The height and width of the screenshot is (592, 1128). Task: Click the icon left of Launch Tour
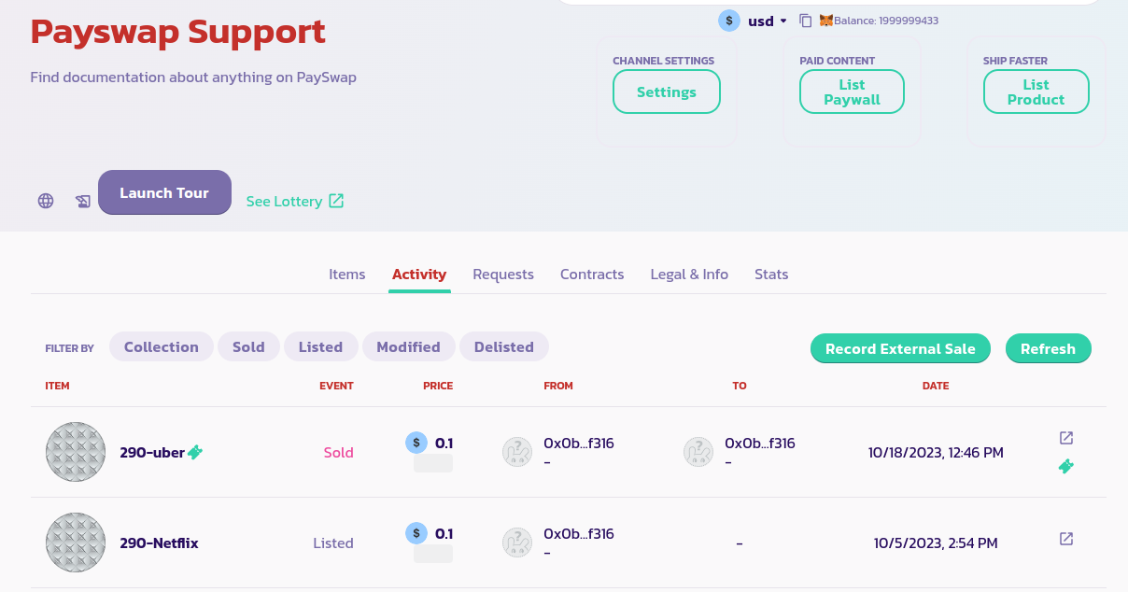click(x=83, y=201)
